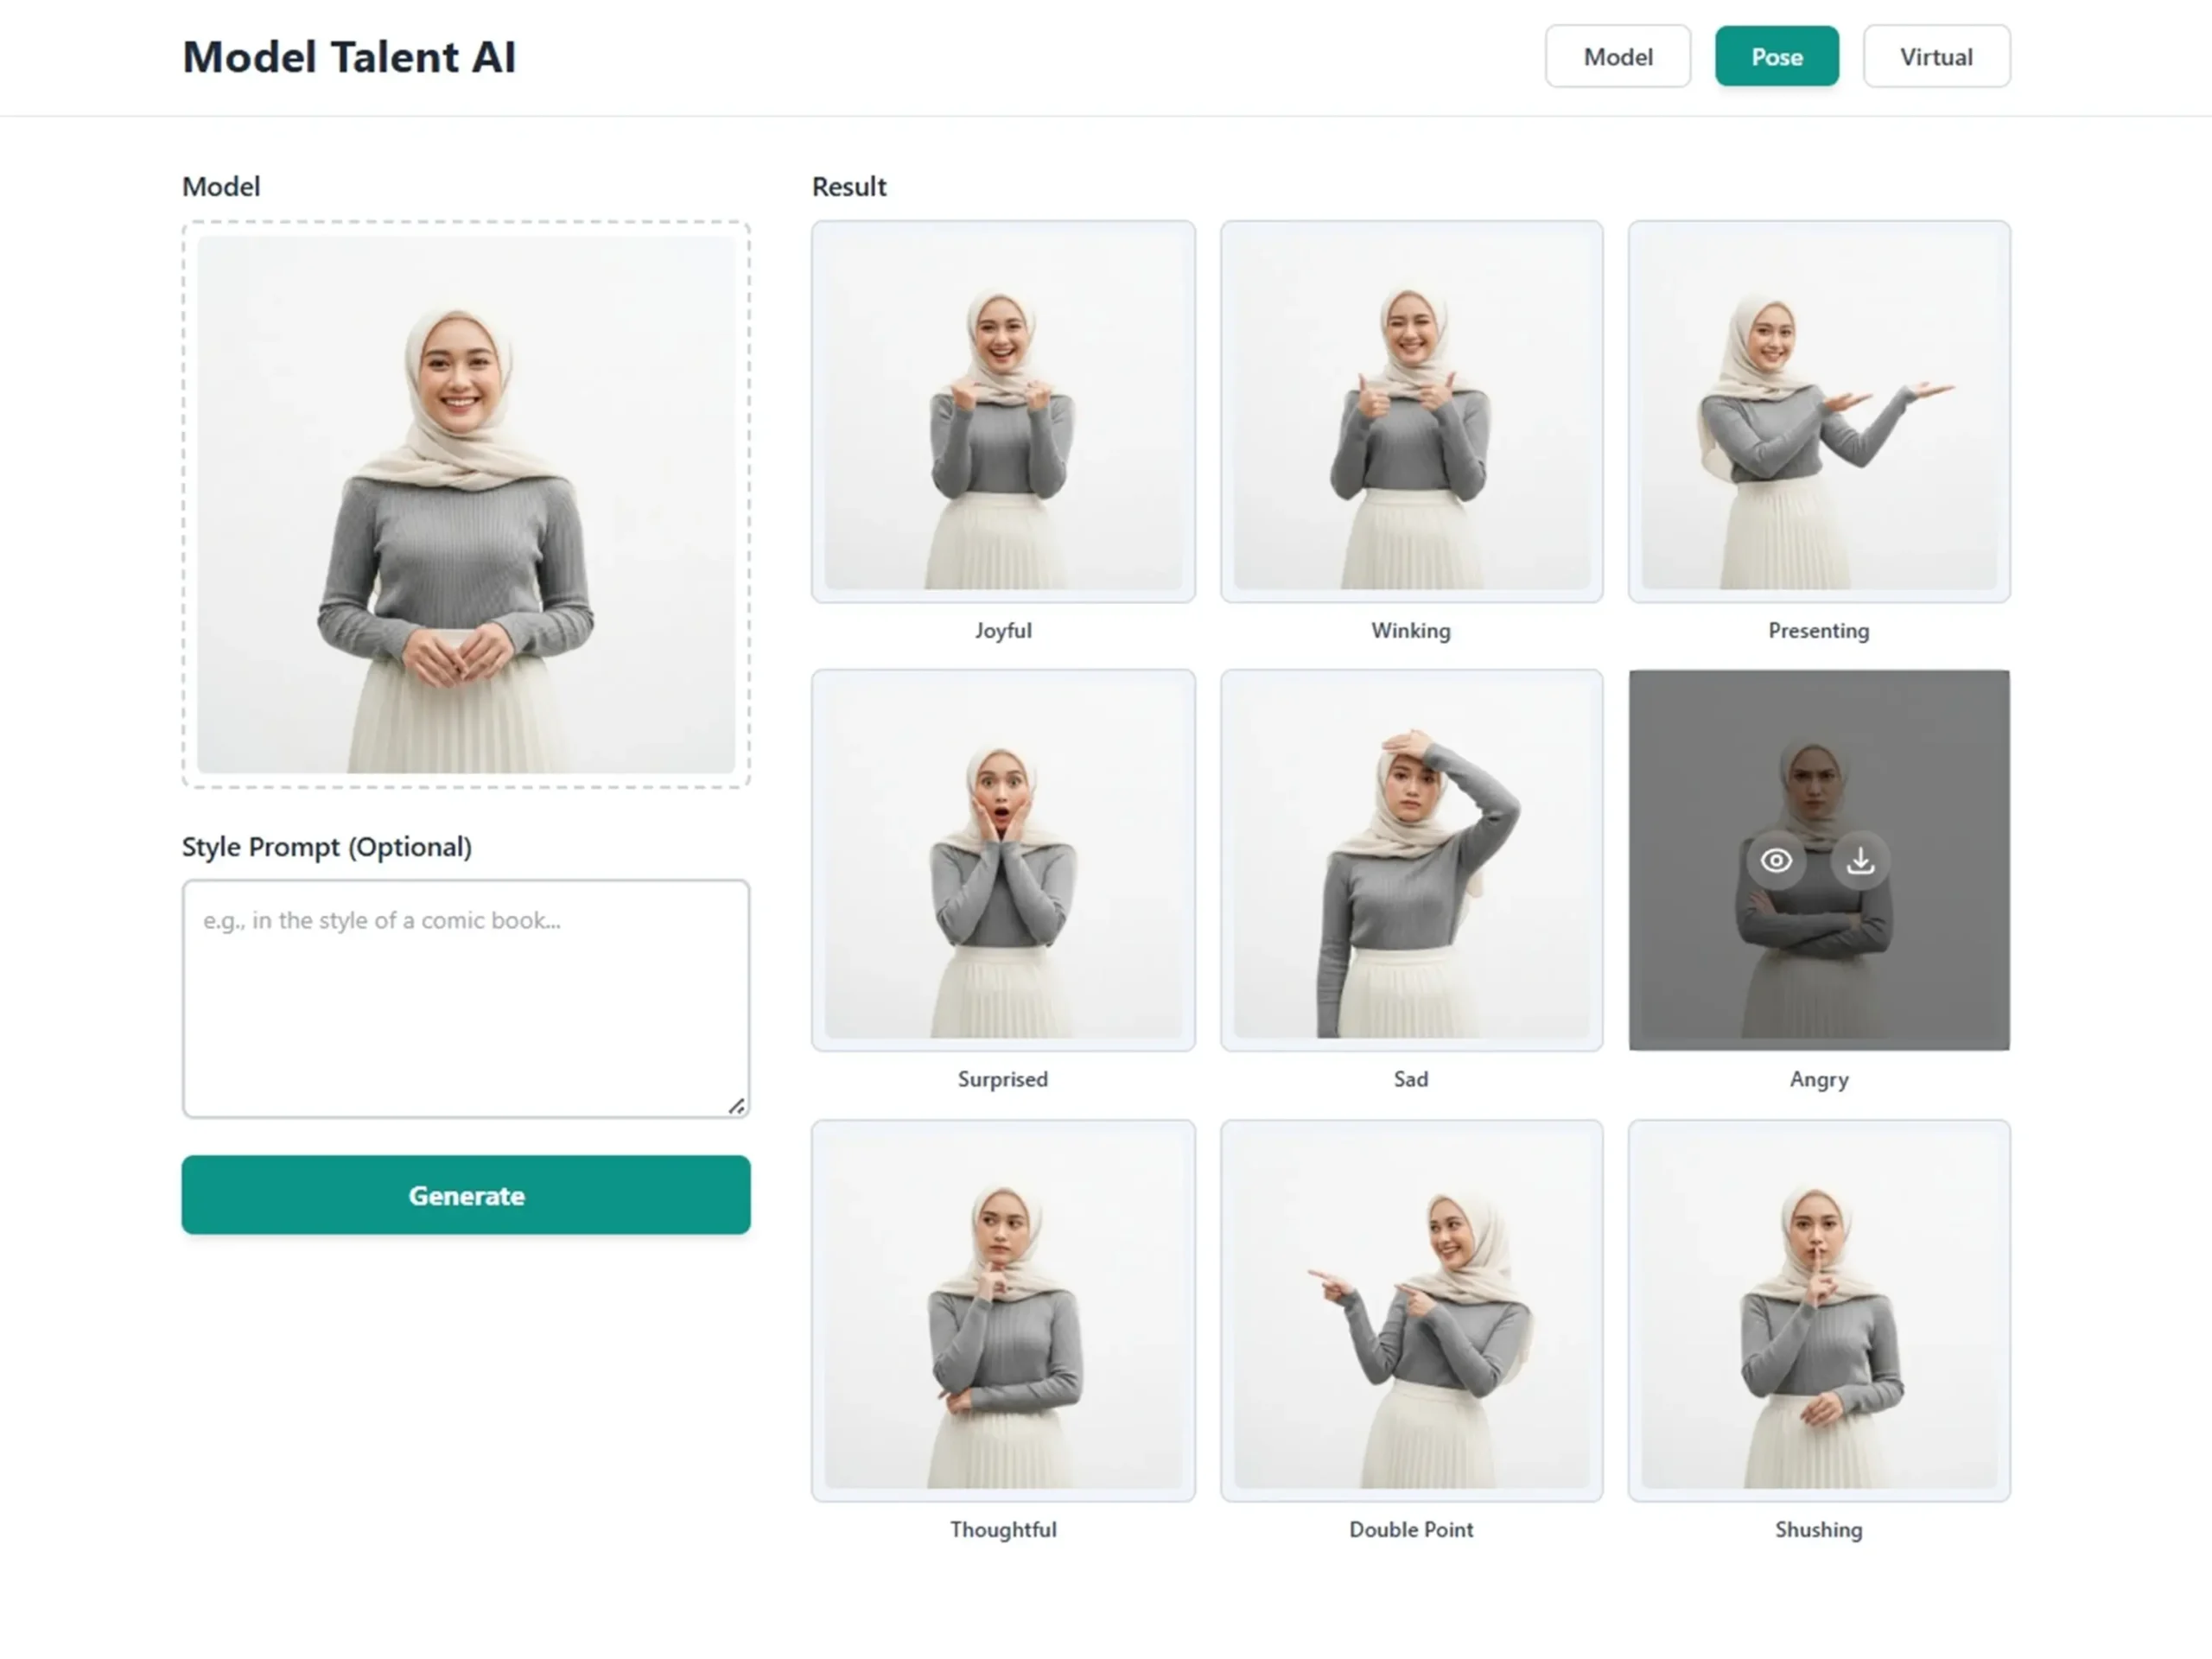Image resolution: width=2212 pixels, height=1659 pixels.
Task: Click the Joyful caption text
Action: 1003,631
